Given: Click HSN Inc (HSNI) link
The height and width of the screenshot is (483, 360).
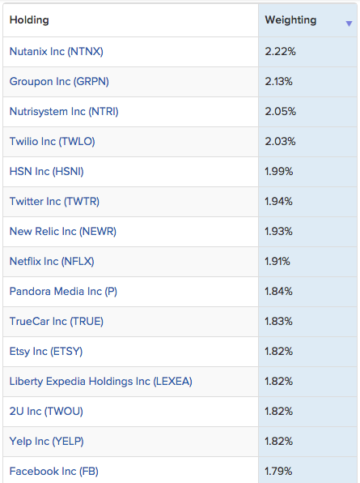Looking at the screenshot, I should [x=46, y=171].
